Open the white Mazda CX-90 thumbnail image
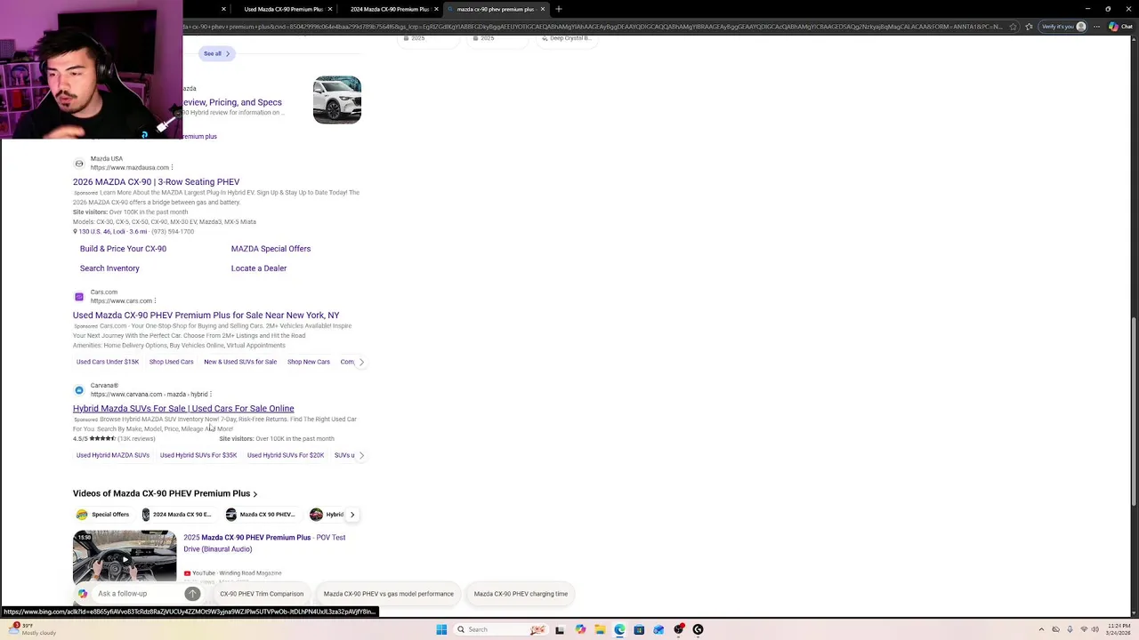 pos(337,100)
